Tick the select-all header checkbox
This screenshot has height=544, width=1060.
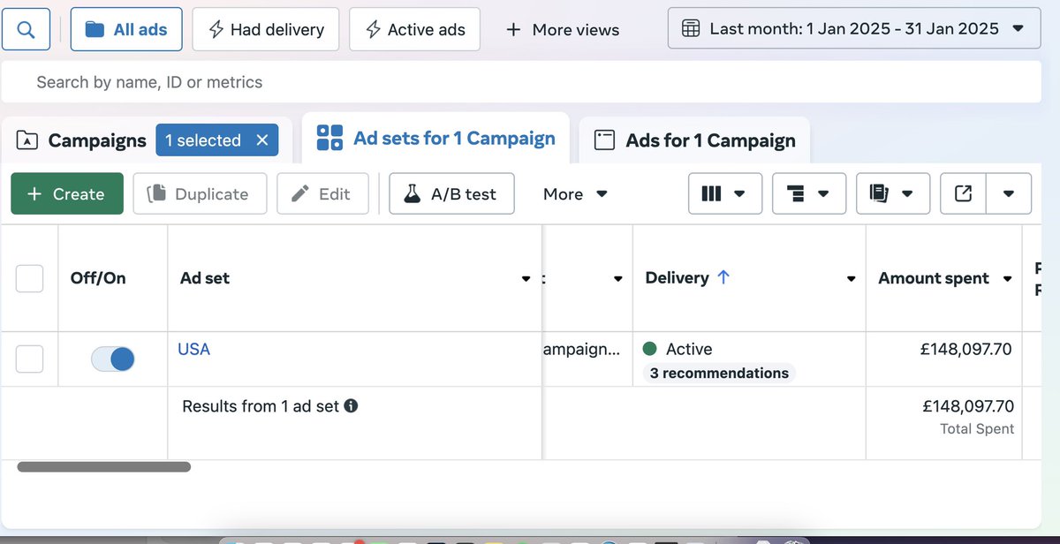[x=29, y=278]
